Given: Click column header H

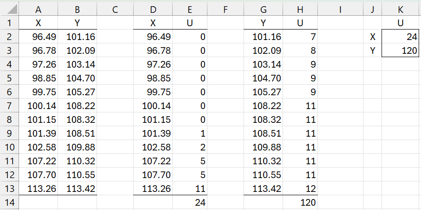Looking at the screenshot, I should pos(299,8).
